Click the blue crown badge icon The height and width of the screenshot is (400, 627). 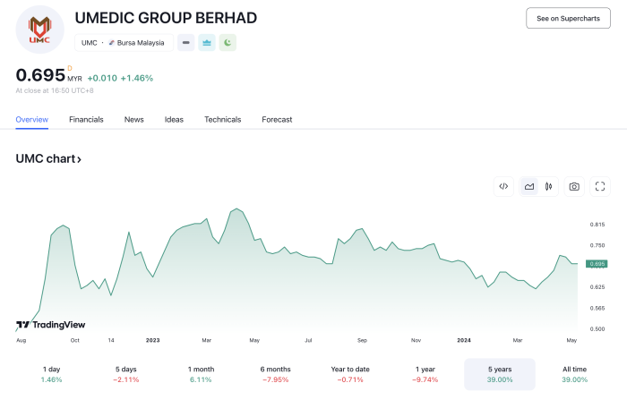[207, 42]
